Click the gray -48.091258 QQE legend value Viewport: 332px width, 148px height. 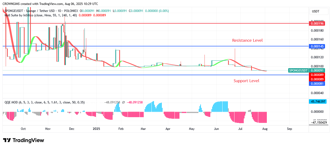112,102
